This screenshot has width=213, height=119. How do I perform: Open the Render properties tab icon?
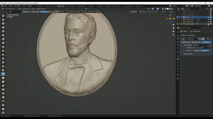point(178,35)
